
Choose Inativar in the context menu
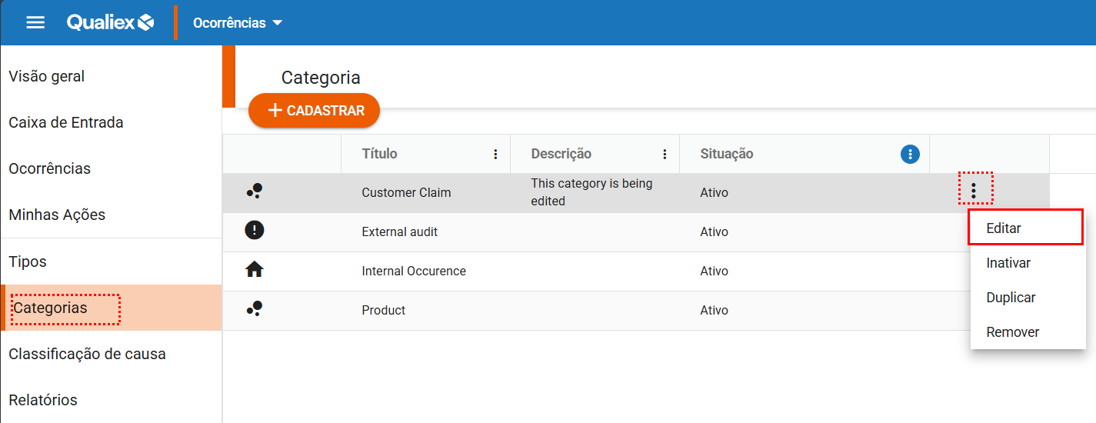1008,263
